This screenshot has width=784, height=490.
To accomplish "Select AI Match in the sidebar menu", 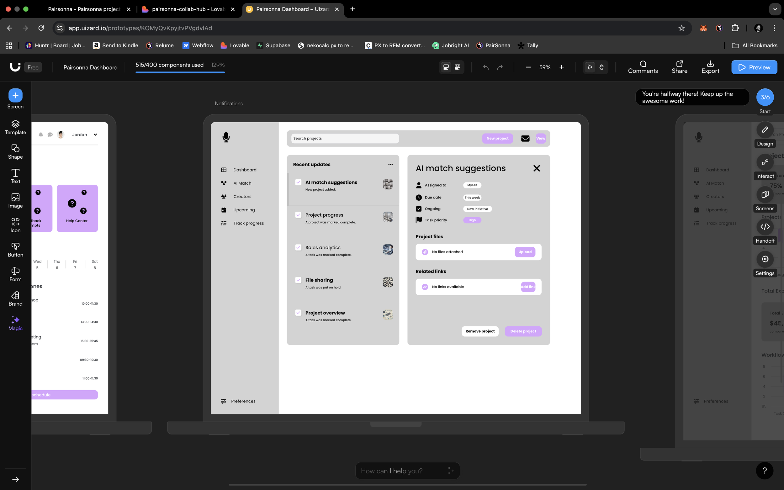I will coord(242,183).
